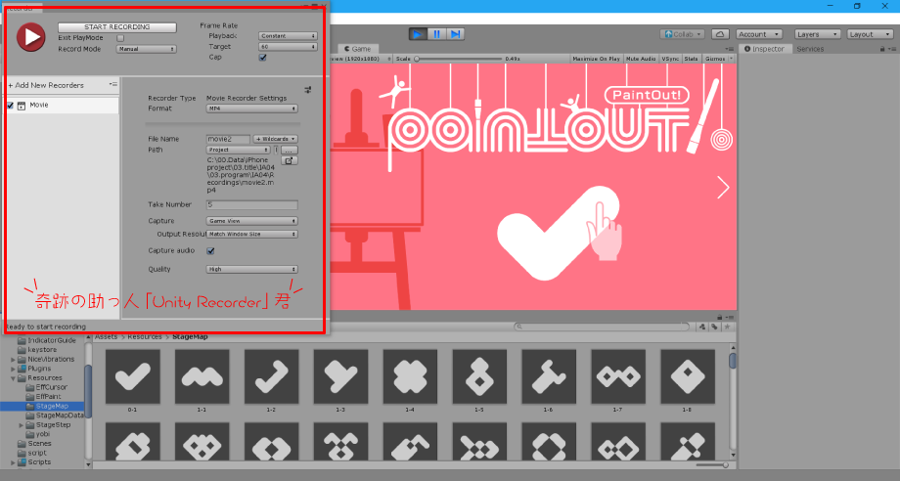Open the Quality dropdown set to High
The image size is (900, 481).
[x=251, y=269]
